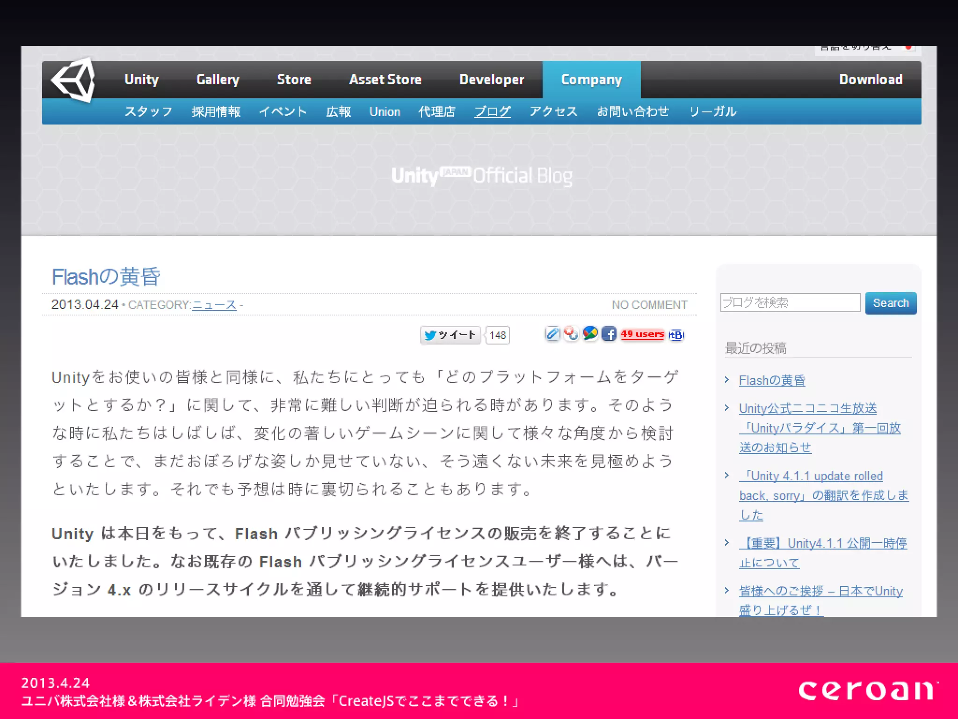Click the Download nav link
This screenshot has width=958, height=719.
click(871, 80)
